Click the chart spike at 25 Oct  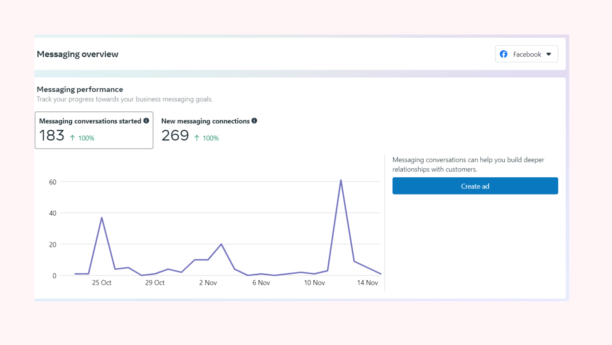[x=102, y=218]
